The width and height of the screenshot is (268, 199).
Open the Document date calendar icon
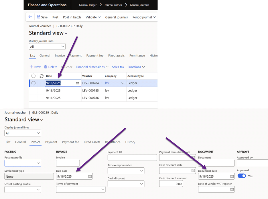pos(232,176)
